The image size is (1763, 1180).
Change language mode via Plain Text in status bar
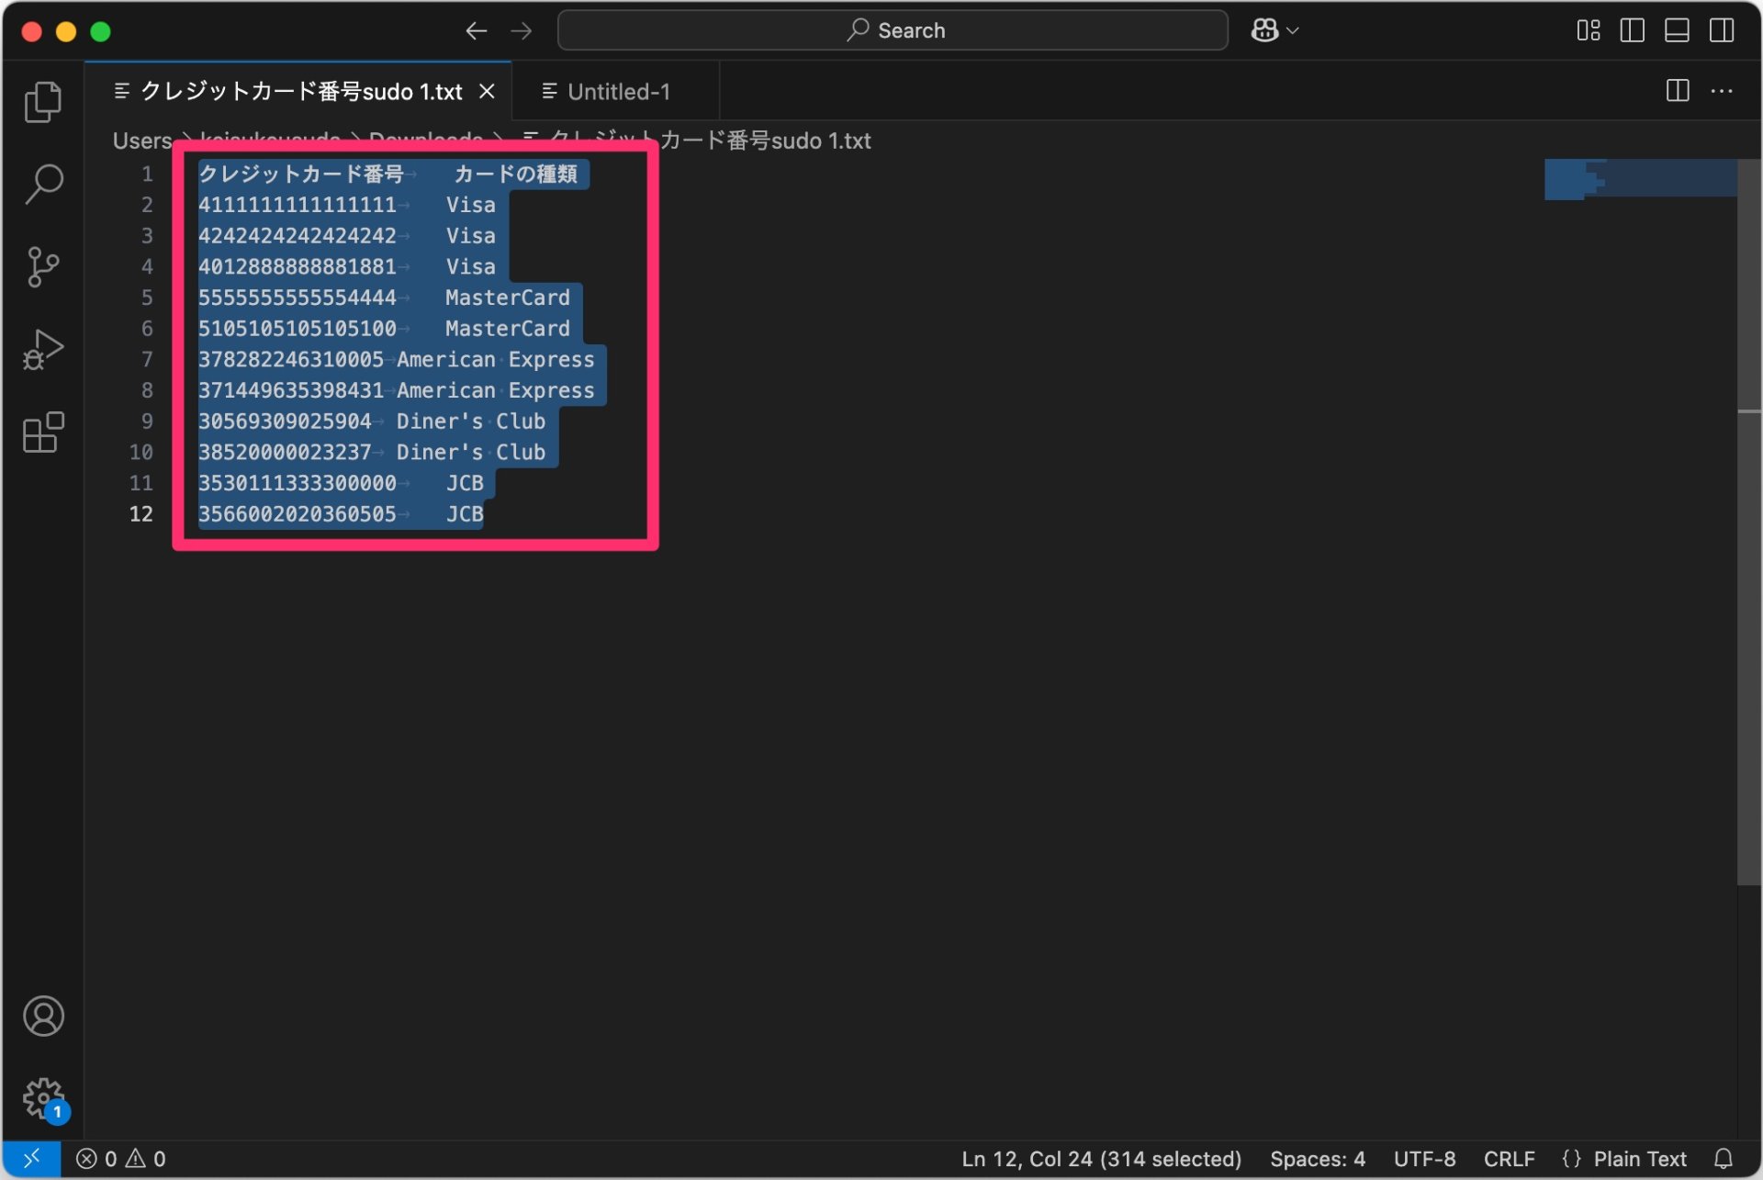click(1639, 1159)
